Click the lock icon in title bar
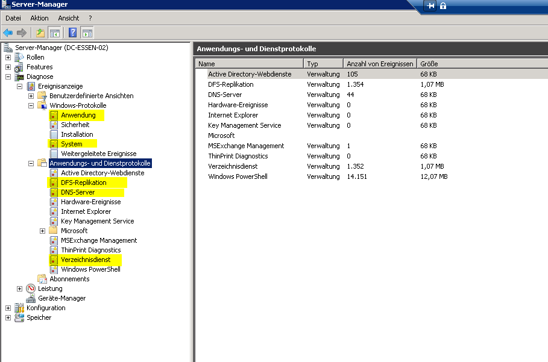Viewport: 548px width, 362px height. point(443,6)
